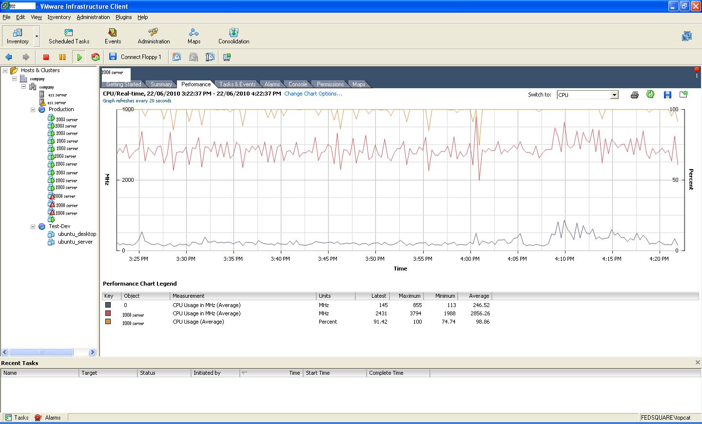Open the Inventory menu
Image resolution: width=702 pixels, height=424 pixels.
(x=59, y=17)
